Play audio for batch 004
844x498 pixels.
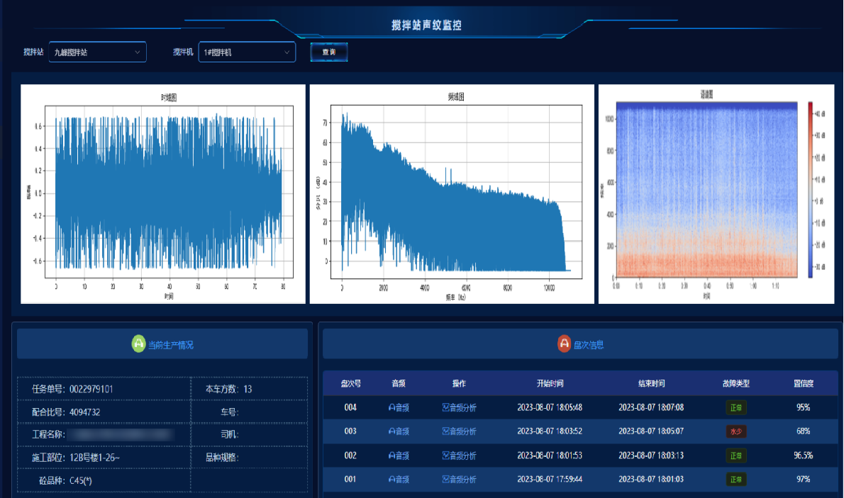(x=399, y=407)
